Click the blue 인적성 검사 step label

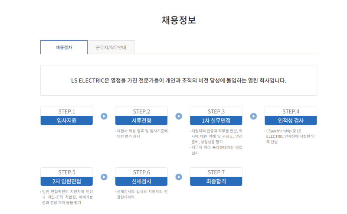coord(291,120)
